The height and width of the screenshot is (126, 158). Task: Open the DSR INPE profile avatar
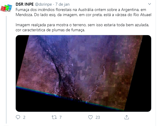coord(6,8)
